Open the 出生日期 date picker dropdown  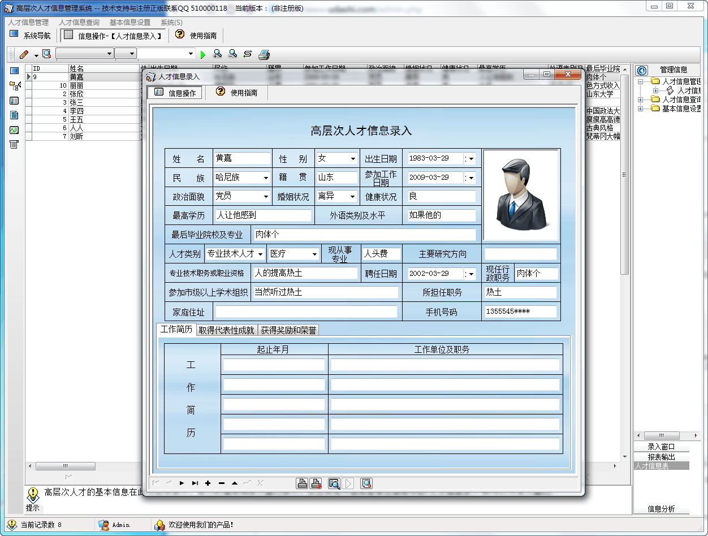pyautogui.click(x=470, y=158)
